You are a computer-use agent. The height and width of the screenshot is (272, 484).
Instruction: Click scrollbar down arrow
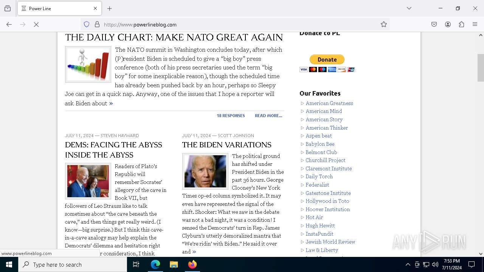481,254
